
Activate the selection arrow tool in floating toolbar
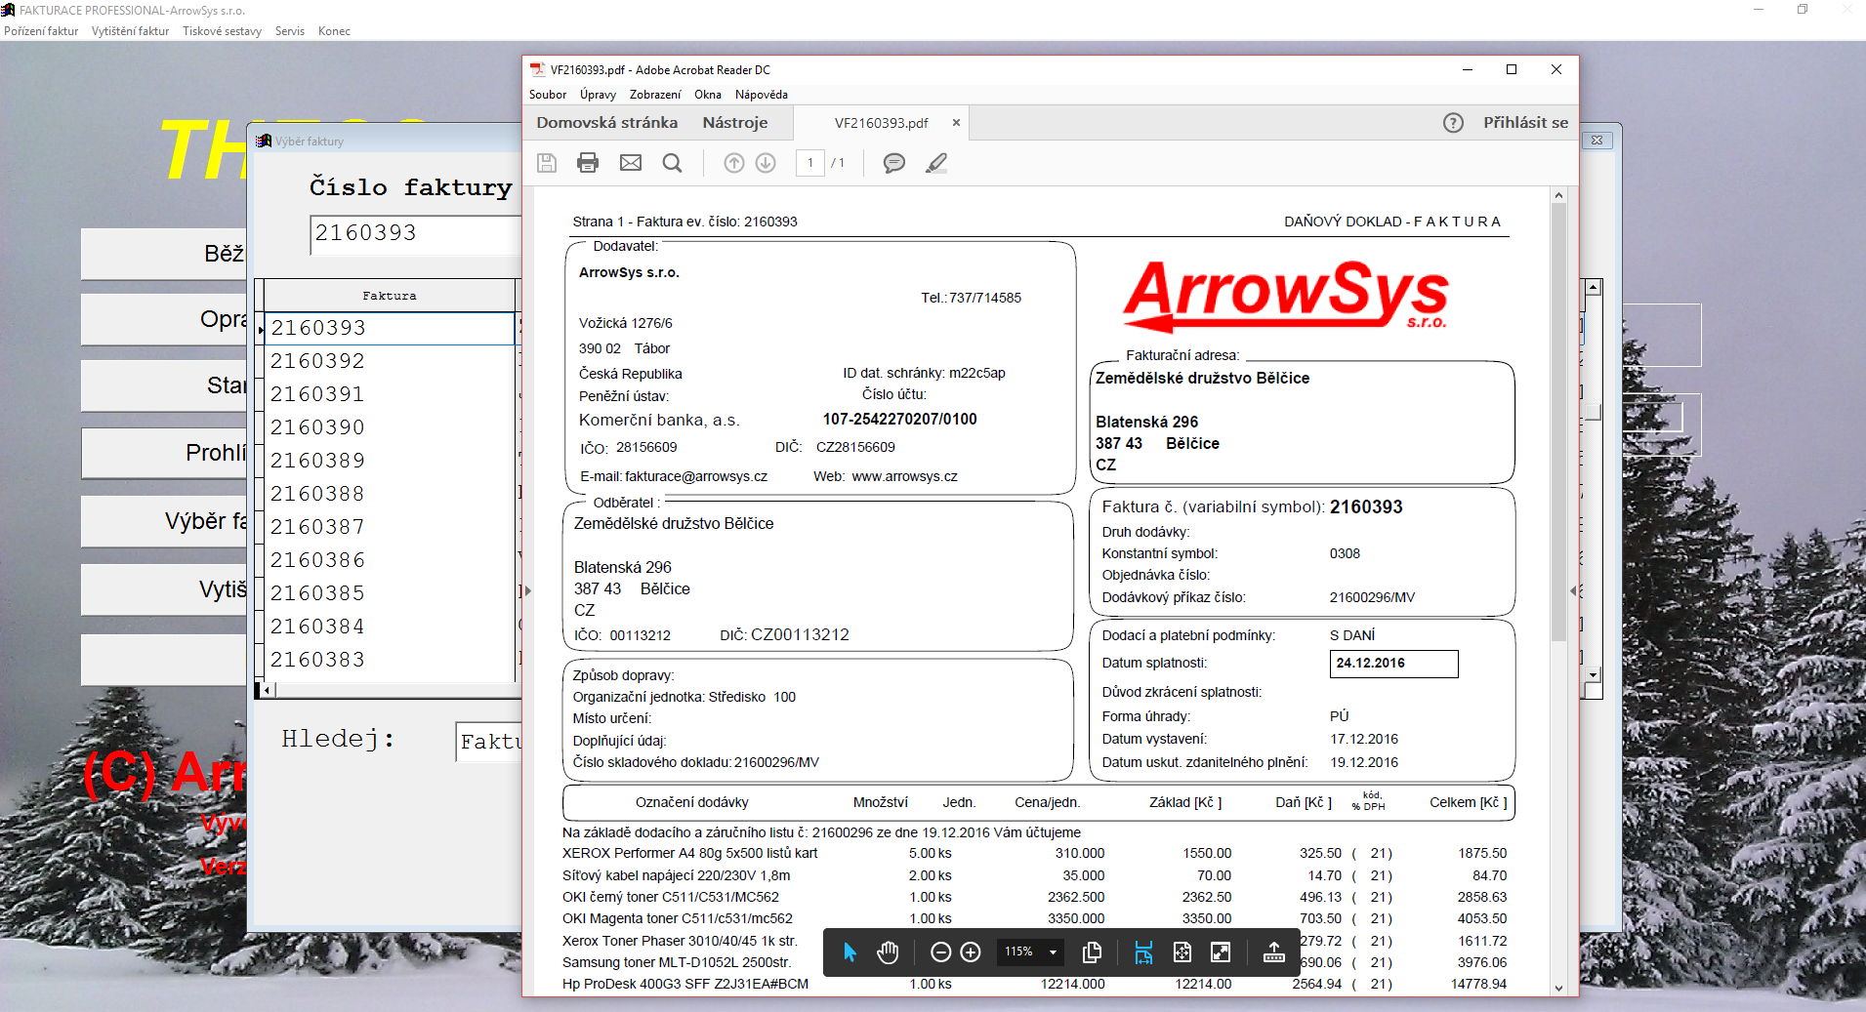pyautogui.click(x=850, y=951)
